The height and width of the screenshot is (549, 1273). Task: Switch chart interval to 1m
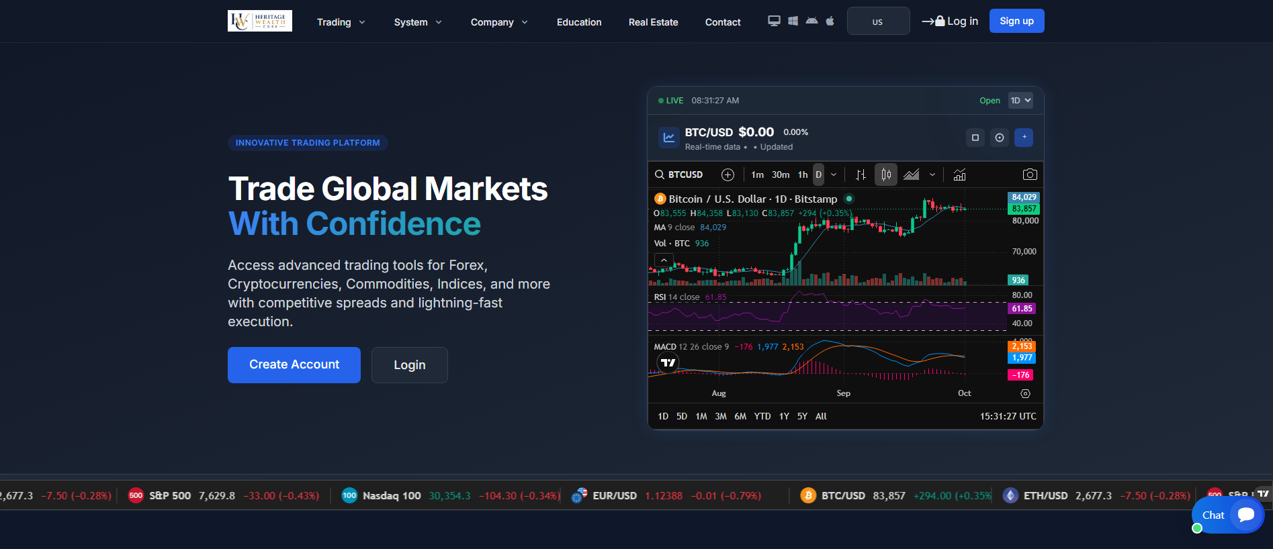(x=757, y=174)
